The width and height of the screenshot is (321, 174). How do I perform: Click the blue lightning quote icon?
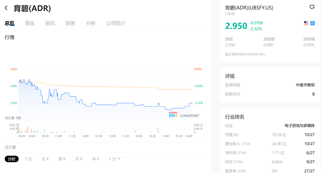[312, 23]
